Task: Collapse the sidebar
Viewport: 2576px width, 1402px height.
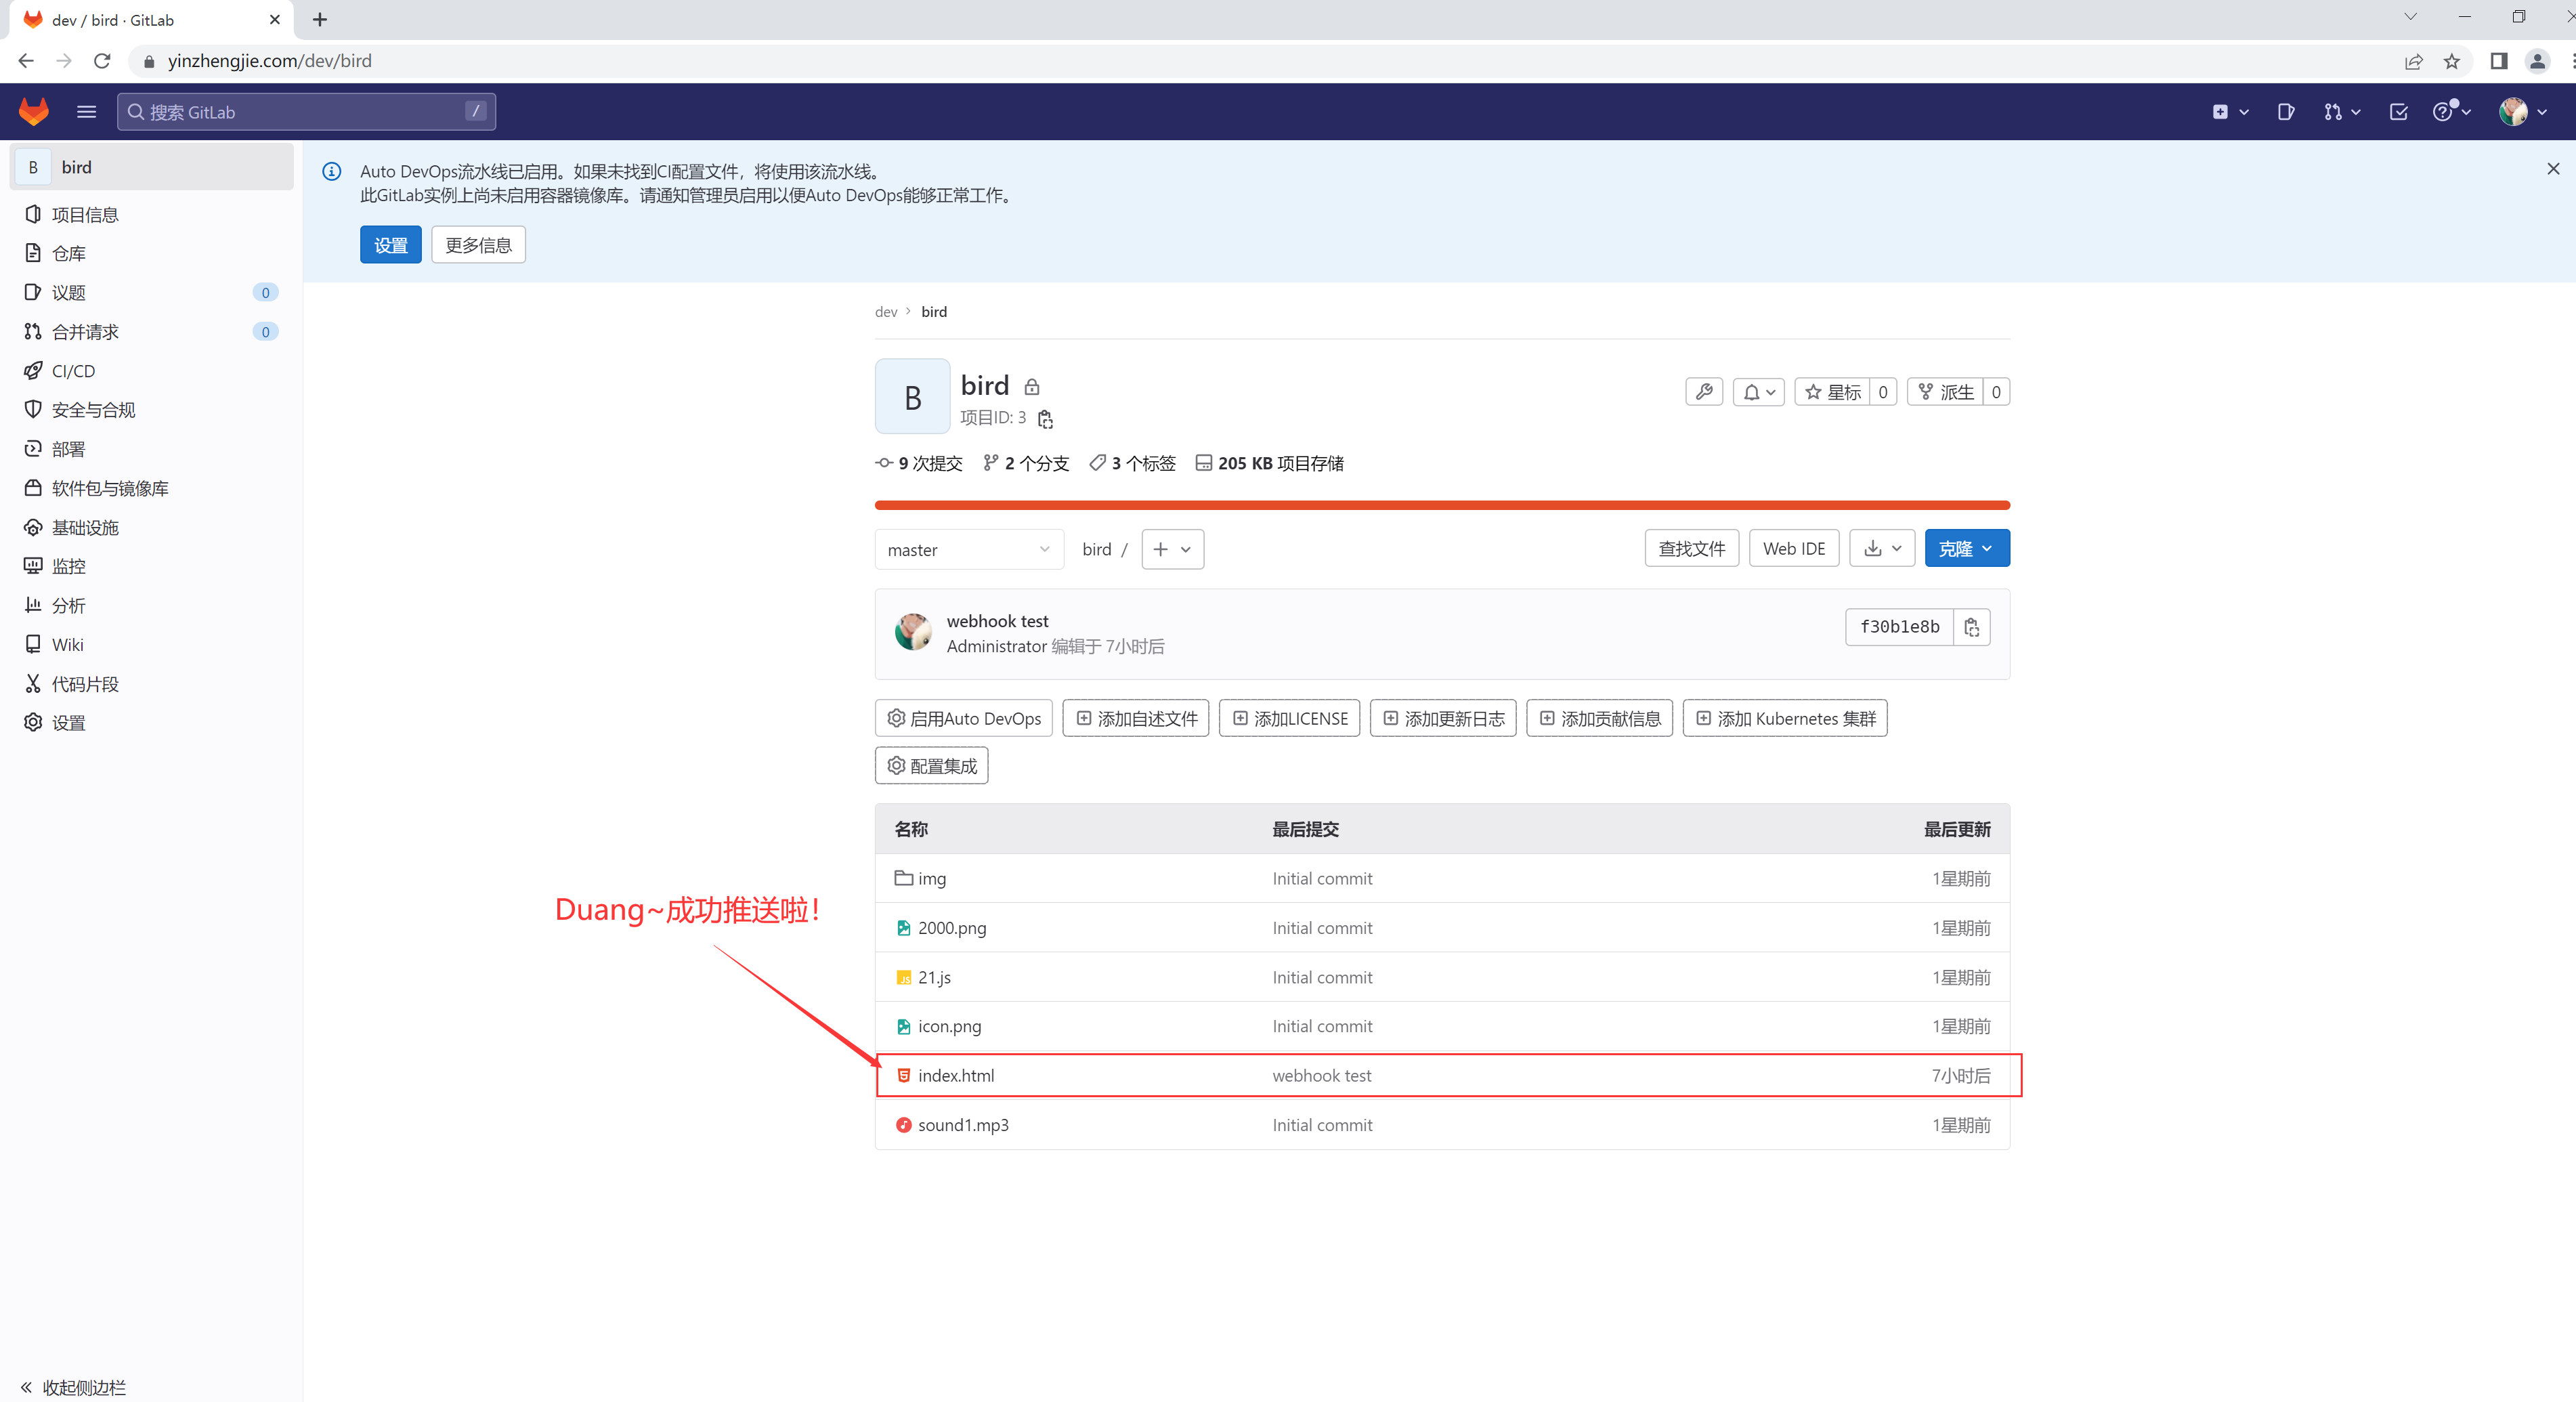Action: [x=73, y=1387]
